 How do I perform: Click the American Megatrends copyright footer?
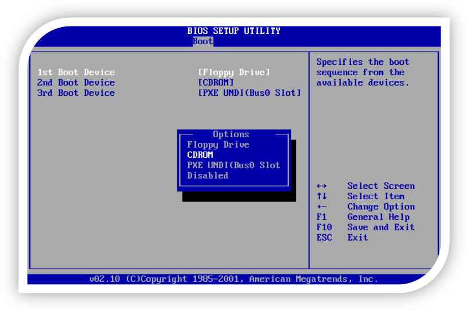click(x=234, y=279)
